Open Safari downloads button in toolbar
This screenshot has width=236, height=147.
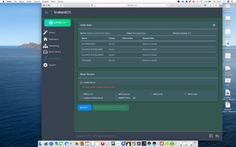coord(205,5)
